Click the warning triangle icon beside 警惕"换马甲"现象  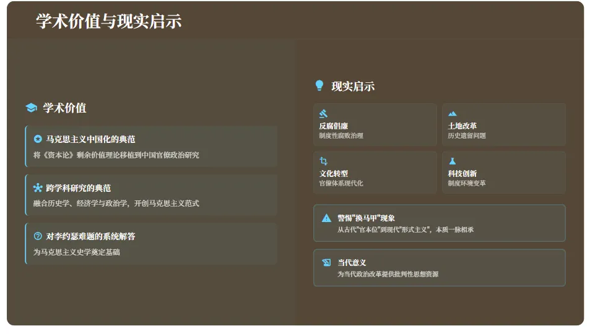click(326, 218)
